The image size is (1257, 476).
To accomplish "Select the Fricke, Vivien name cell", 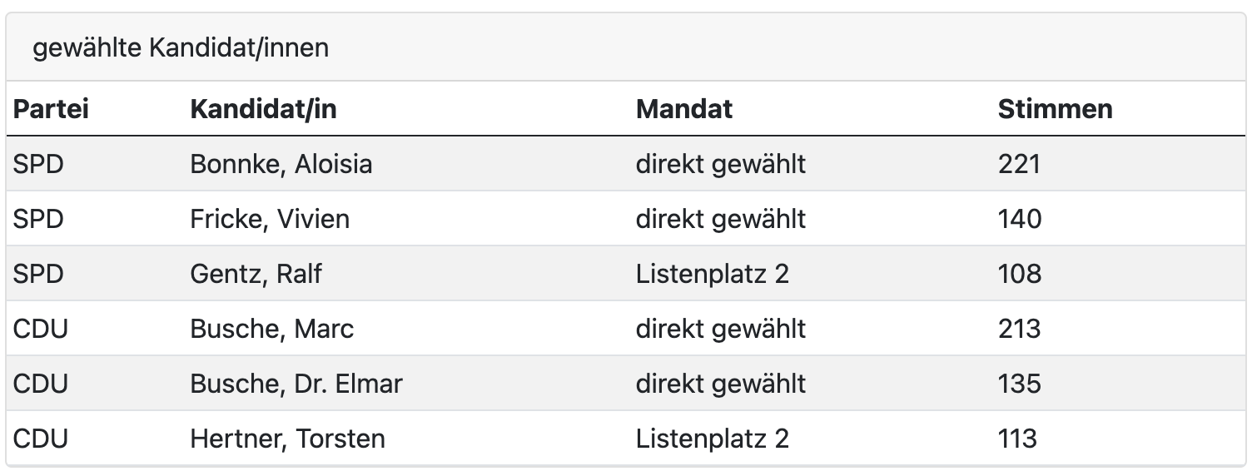I will (x=270, y=219).
